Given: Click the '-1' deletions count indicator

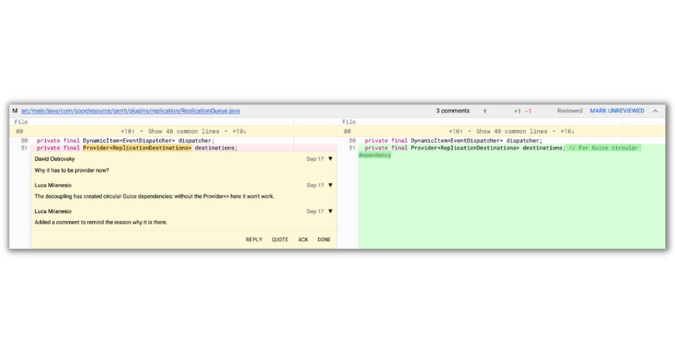Looking at the screenshot, I should 528,111.
